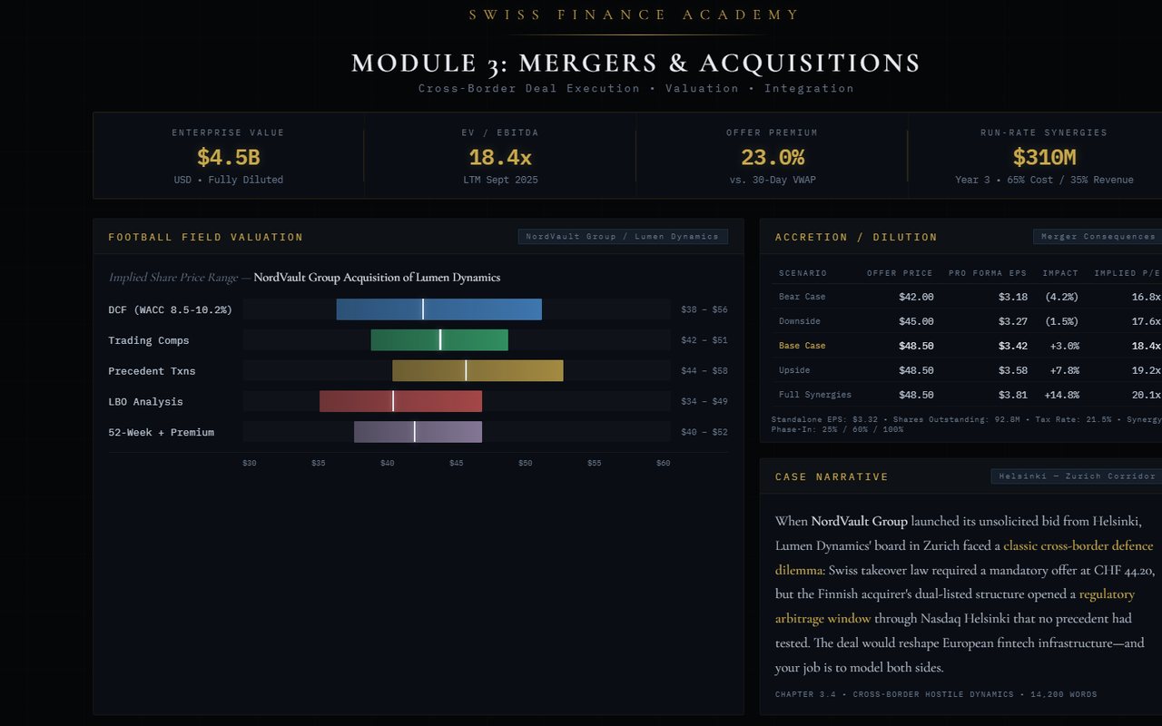Click the Precedent Txns row label
This screenshot has width=1162, height=726.
(152, 371)
